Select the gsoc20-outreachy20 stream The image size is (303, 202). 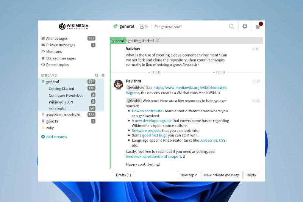[x=63, y=114]
